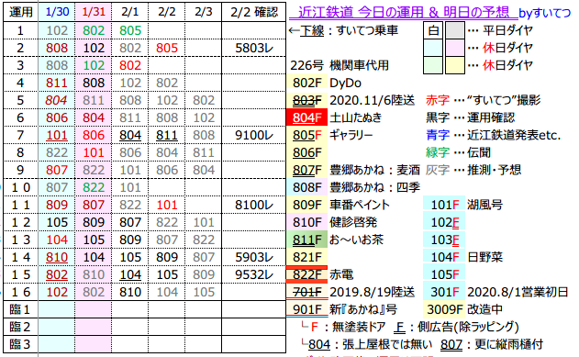Viewport: 579px width, 357px height.
Task: Select the red-highlighted 804F legend cell
Action: pyautogui.click(x=306, y=117)
